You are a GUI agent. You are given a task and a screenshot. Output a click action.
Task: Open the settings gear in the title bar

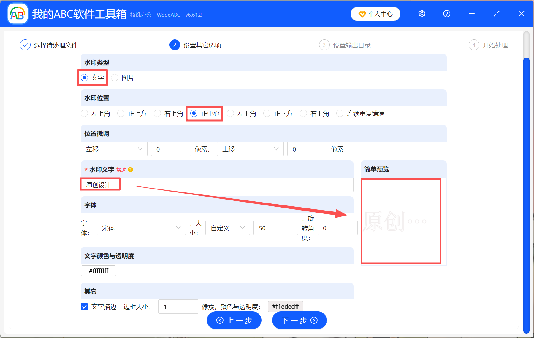(x=421, y=14)
